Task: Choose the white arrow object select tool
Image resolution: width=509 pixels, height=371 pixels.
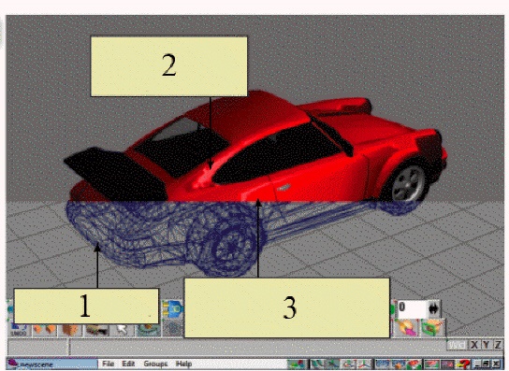Action: click(x=122, y=330)
